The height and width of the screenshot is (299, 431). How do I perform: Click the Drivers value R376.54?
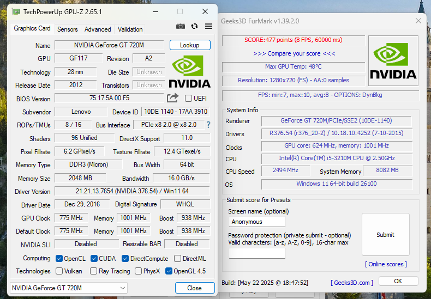337,133
